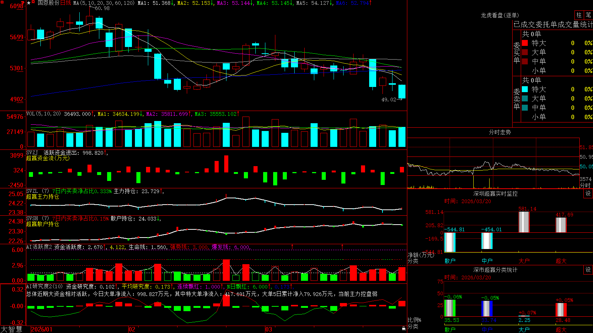This screenshot has height=333, width=593.
Task: Click the red 超大 bar showing +0.05%
Action: [x=561, y=310]
